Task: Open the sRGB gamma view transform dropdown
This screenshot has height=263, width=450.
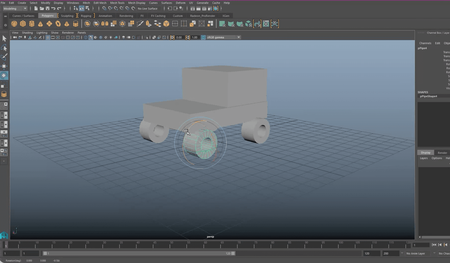Action: pyautogui.click(x=224, y=37)
